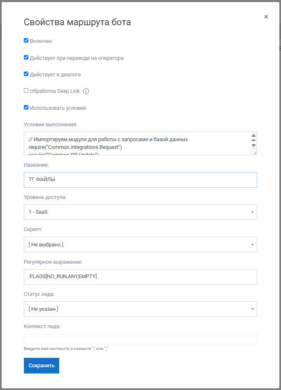The height and width of the screenshot is (390, 281).
Task: Uncheck the 'Включен' checkbox
Action: [x=26, y=40]
